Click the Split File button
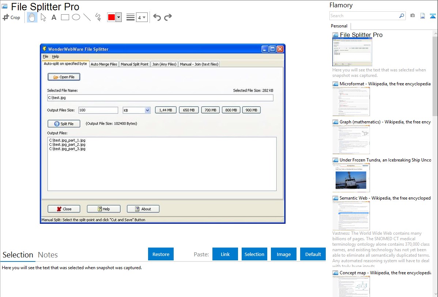Viewport: 438px width, 297px height. [x=64, y=124]
